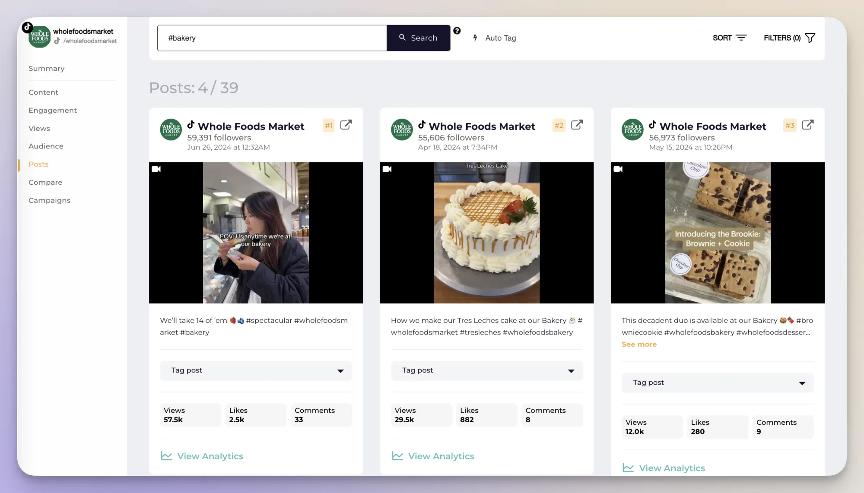Go to Campaigns in the sidebar
This screenshot has height=493, width=864.
pos(49,201)
